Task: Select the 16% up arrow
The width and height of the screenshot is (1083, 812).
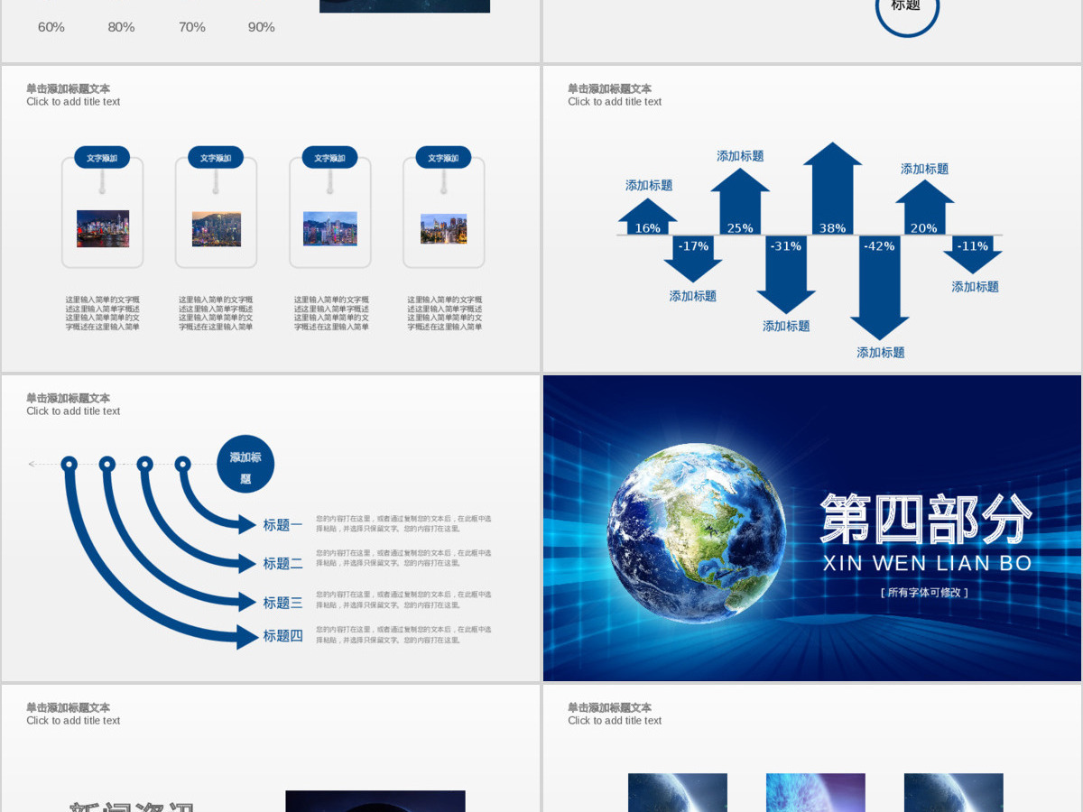Action: point(647,217)
